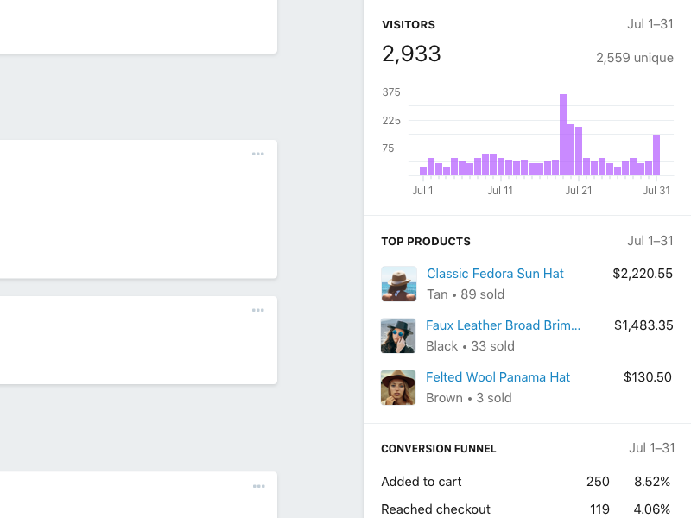Screen dimensions: 691x518
Task: Click the Classic Fedora Sun Hat thumbnail
Action: tap(399, 284)
